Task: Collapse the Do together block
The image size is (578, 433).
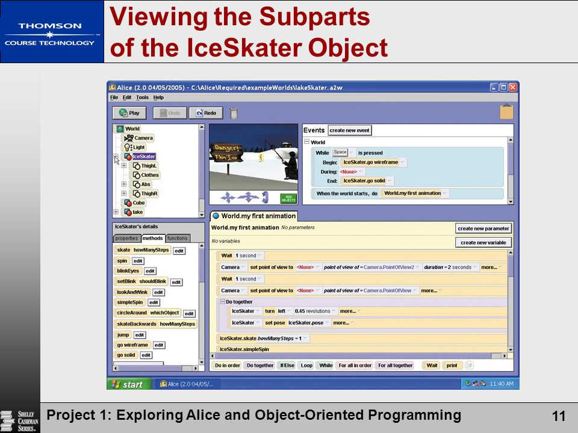Action: (222, 301)
